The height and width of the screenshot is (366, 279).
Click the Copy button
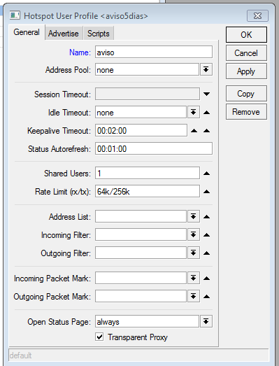246,94
